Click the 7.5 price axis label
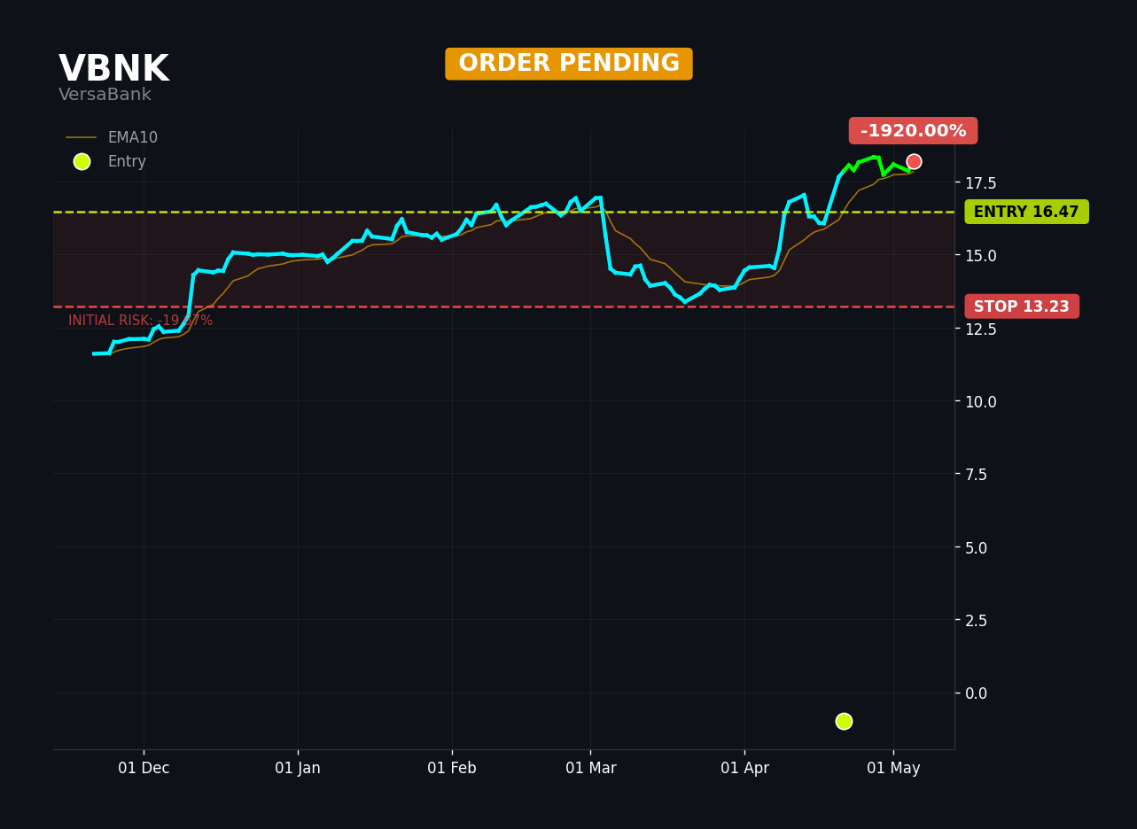The image size is (1137, 829). click(977, 474)
